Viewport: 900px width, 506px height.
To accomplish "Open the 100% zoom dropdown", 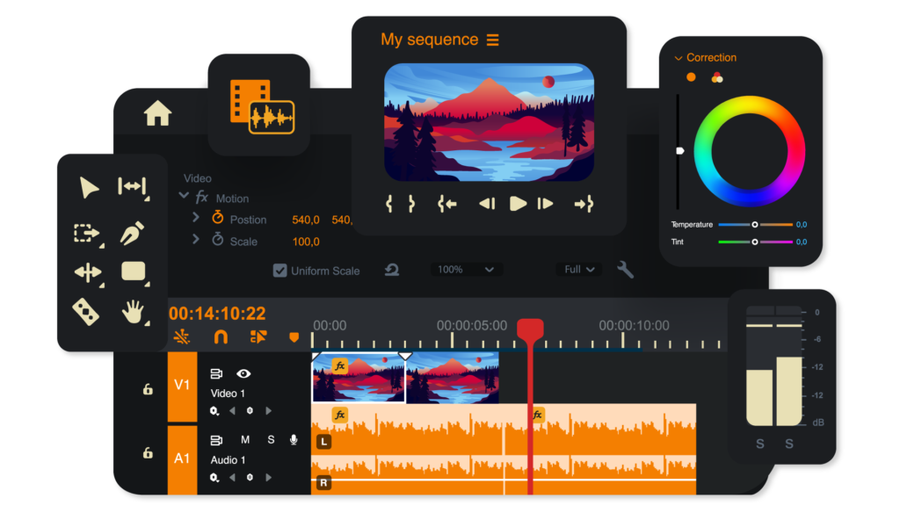I will coord(466,270).
